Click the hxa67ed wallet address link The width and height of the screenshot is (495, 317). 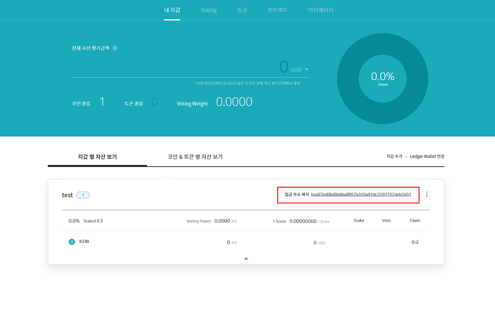coord(361,194)
